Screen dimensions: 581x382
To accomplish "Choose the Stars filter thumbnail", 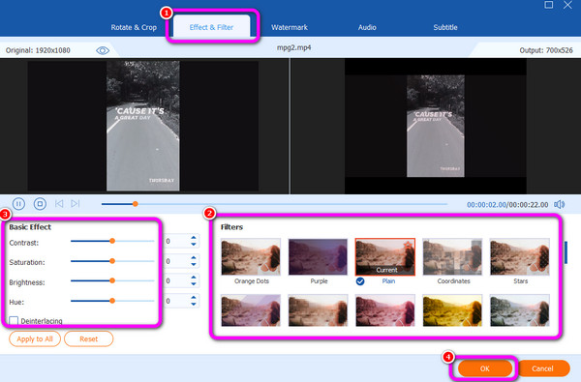I will click(x=519, y=256).
